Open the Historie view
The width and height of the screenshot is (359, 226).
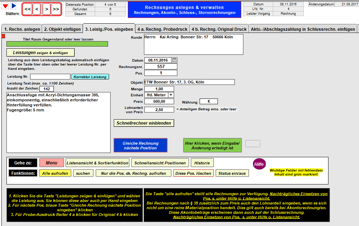(x=202, y=163)
